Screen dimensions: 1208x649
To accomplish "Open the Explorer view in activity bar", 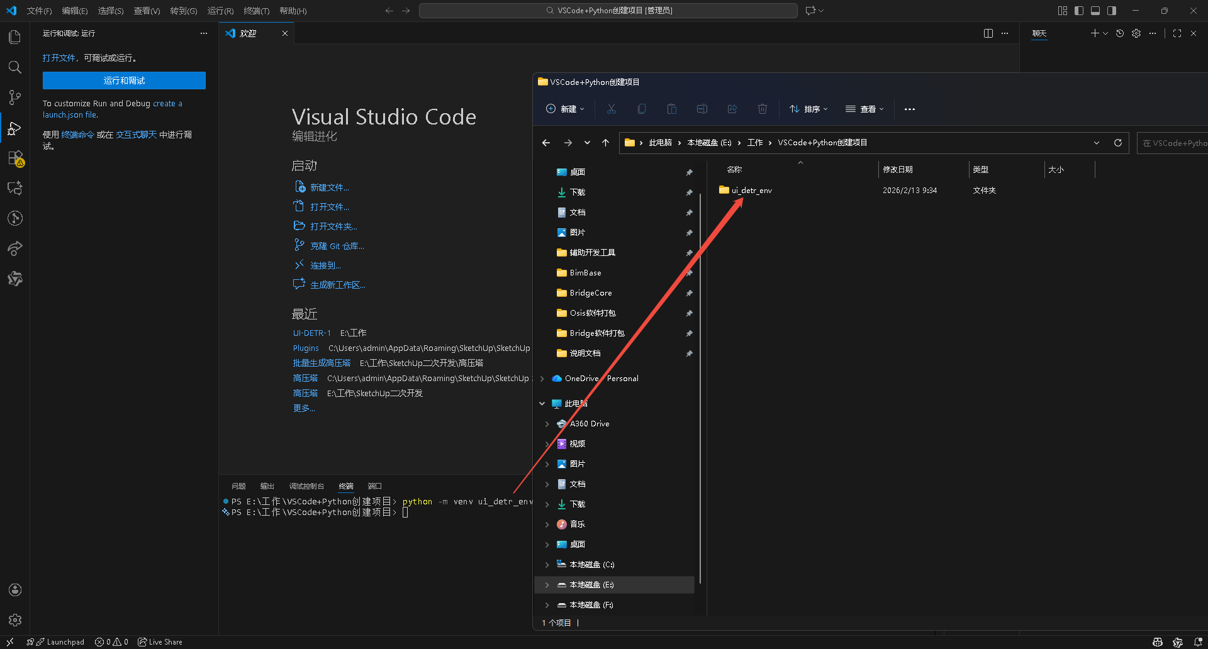I will (14, 37).
